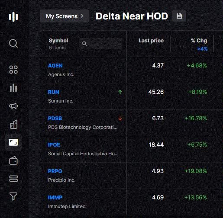223x218 pixels.
Task: Open the search magnifier in sidebar
Action: click(x=13, y=43)
